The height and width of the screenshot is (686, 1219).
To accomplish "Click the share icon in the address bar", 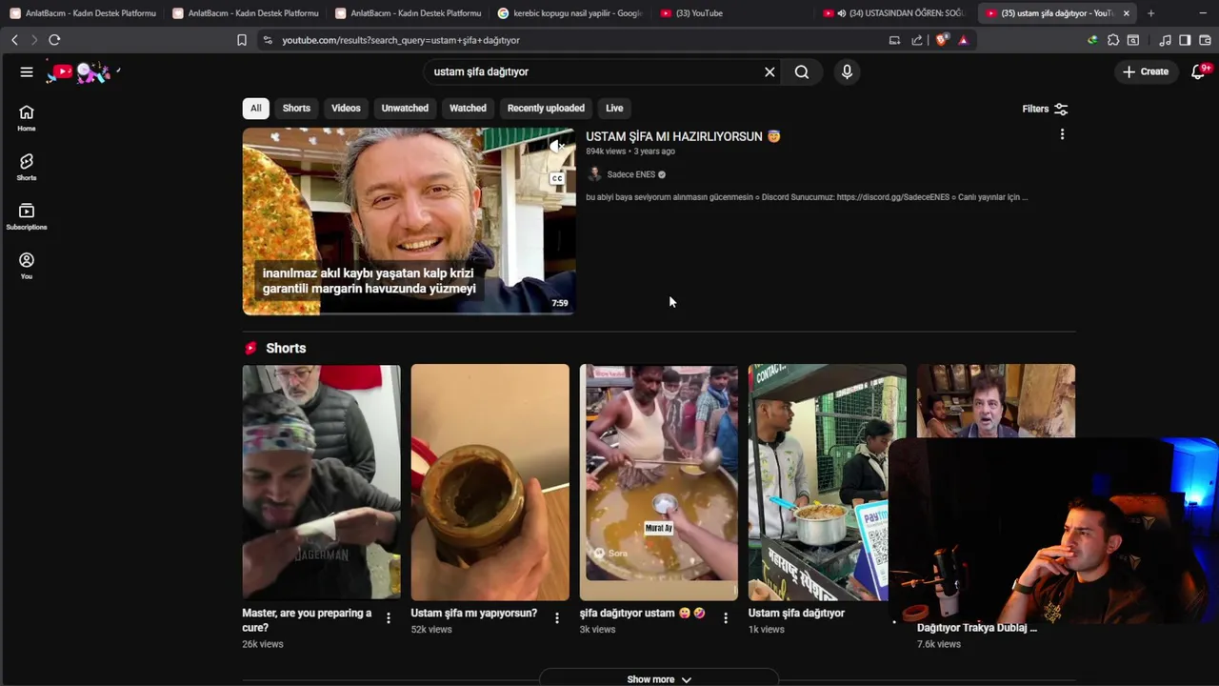I will coord(916,40).
